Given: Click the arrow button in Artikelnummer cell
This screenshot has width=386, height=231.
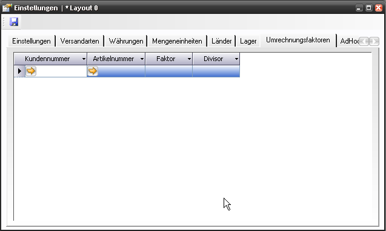Looking at the screenshot, I should pos(93,71).
